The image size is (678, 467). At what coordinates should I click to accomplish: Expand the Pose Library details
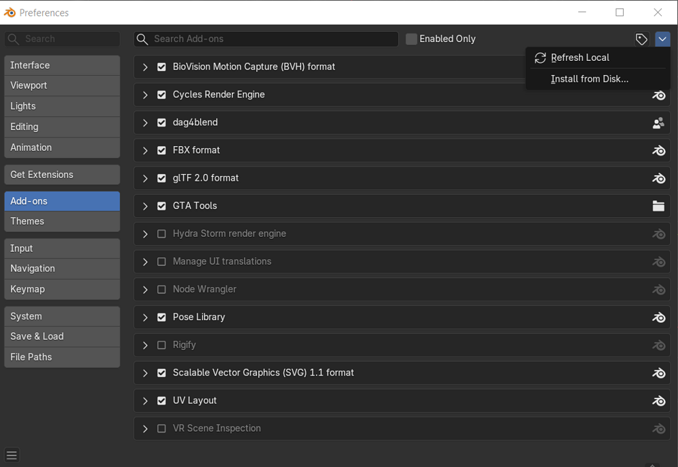(145, 317)
